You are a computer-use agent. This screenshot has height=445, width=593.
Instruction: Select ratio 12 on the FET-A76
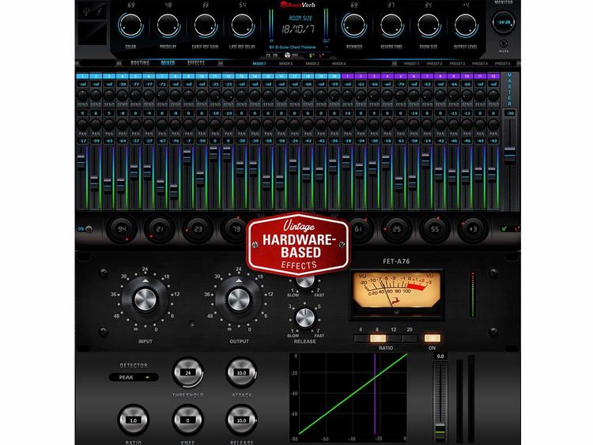394,338
